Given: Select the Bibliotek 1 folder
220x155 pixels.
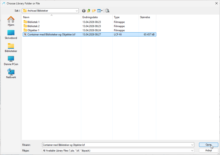Looking at the screenshot, I should point(33,22).
